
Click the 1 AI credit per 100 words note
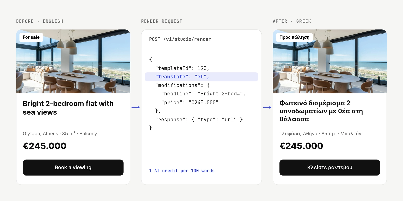pyautogui.click(x=182, y=171)
